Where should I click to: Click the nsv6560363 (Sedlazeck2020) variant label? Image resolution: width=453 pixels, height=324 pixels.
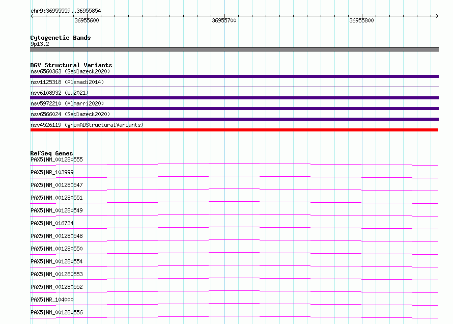(x=70, y=71)
